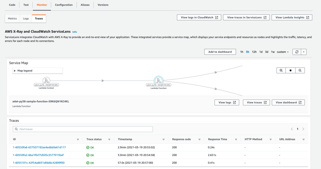Zoom in on the service map
The width and height of the screenshot is (321, 169).
click(x=281, y=70)
